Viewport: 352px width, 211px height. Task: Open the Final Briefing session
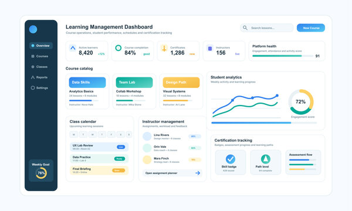click(99, 171)
